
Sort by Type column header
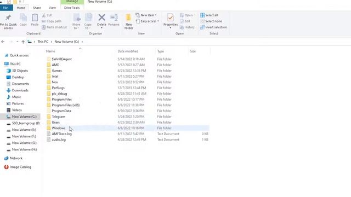[x=161, y=51]
